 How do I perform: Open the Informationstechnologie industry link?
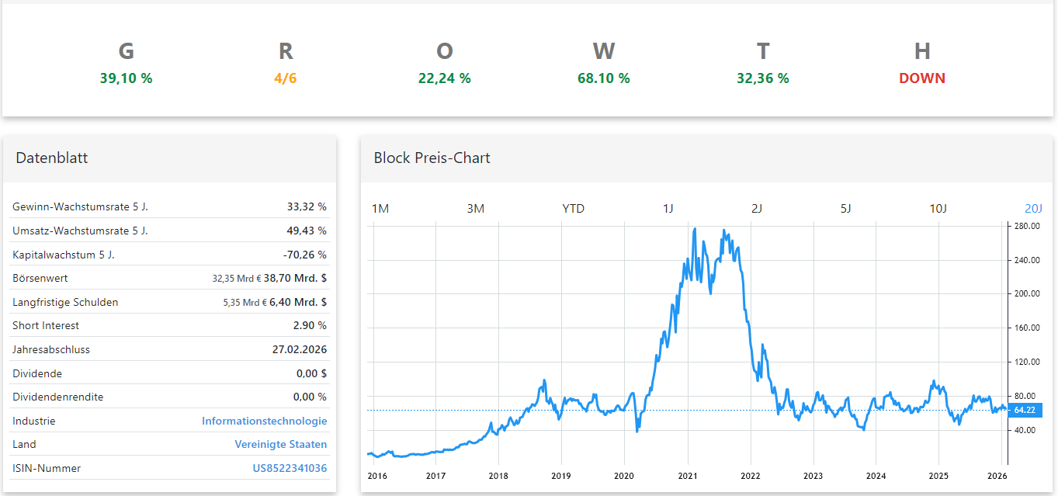(x=264, y=421)
